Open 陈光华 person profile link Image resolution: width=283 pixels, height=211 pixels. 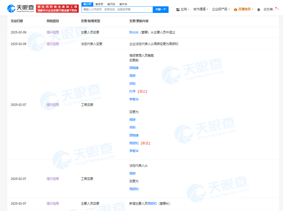pyautogui.click(x=133, y=32)
